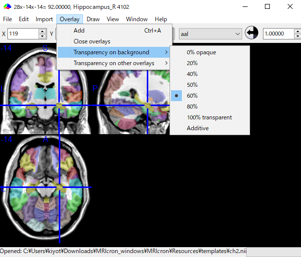Open the Help menu
301x257 pixels.
click(161, 19)
